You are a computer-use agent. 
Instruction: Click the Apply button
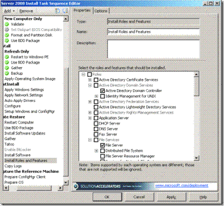(171, 197)
